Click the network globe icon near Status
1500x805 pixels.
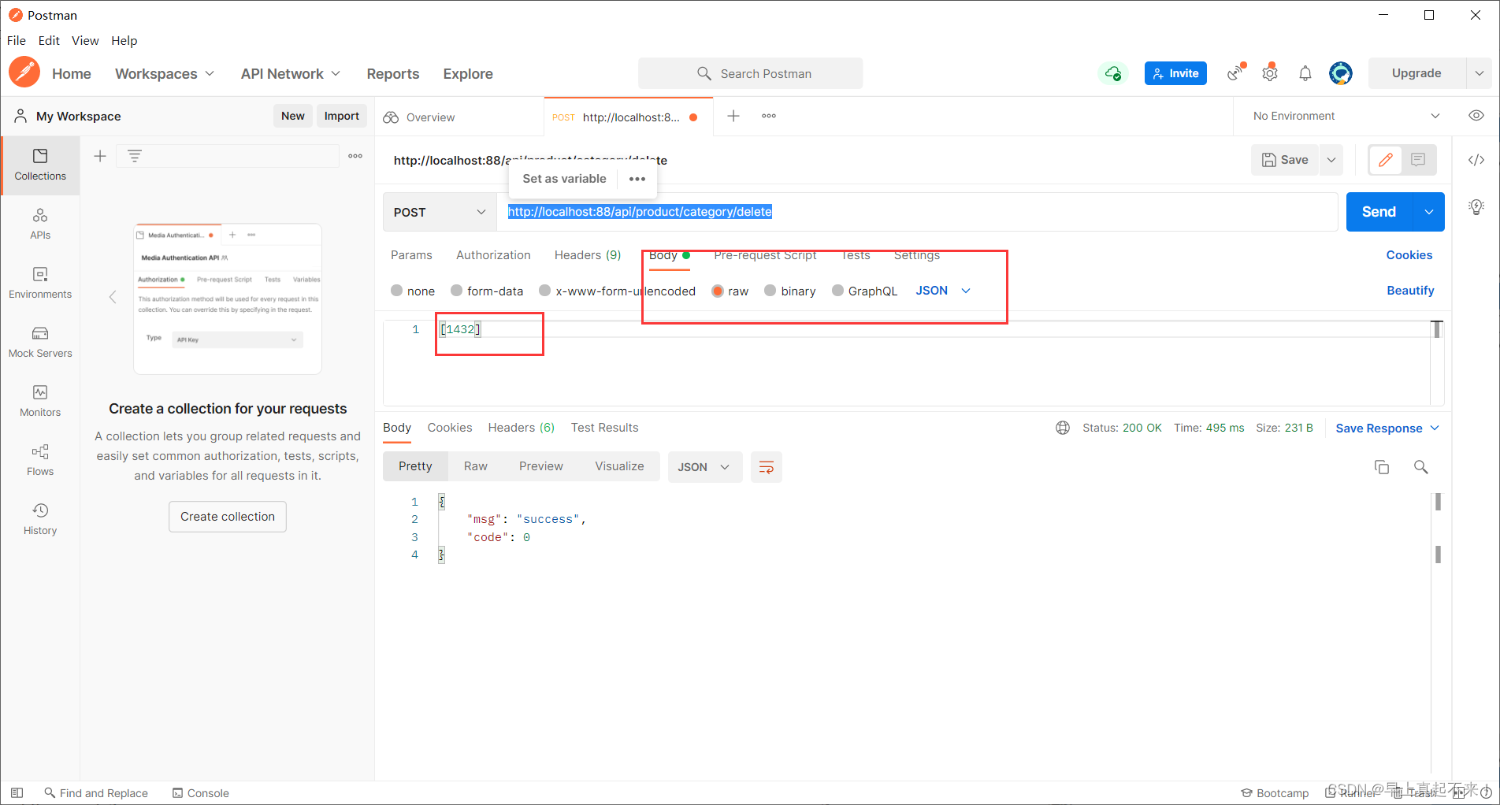click(1063, 428)
